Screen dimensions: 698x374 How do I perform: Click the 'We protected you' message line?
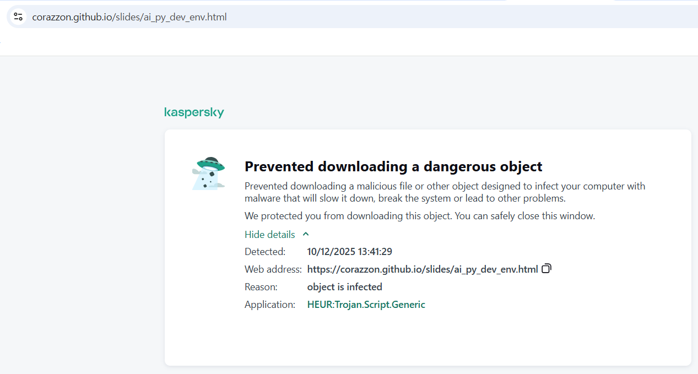(419, 216)
